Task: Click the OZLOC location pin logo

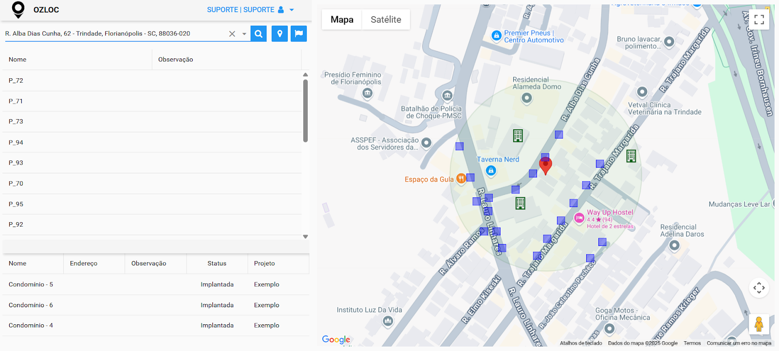Action: (x=18, y=10)
